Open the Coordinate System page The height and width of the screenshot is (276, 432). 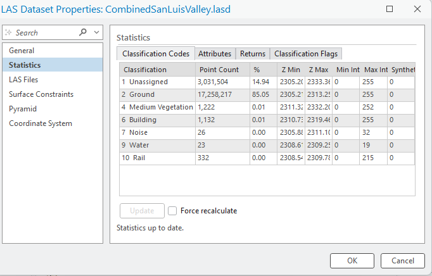tap(41, 123)
